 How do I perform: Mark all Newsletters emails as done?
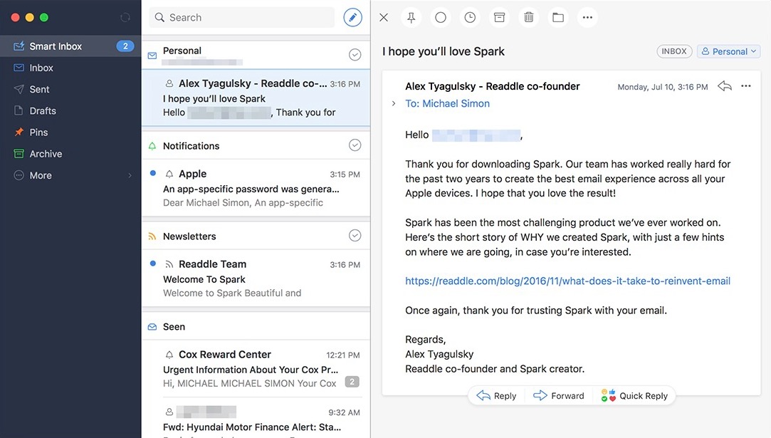click(x=355, y=236)
